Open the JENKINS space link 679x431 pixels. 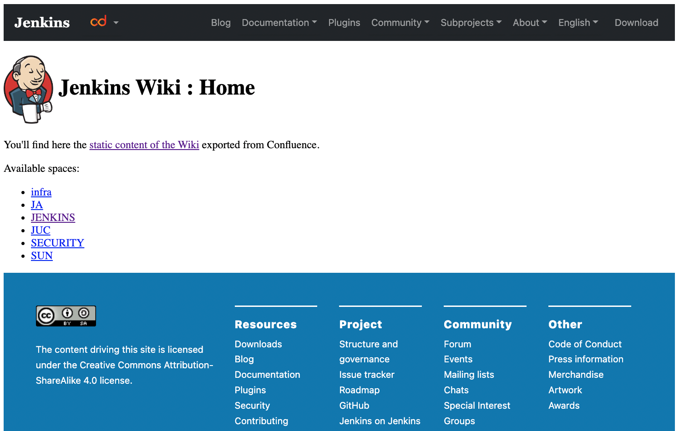[x=53, y=218]
